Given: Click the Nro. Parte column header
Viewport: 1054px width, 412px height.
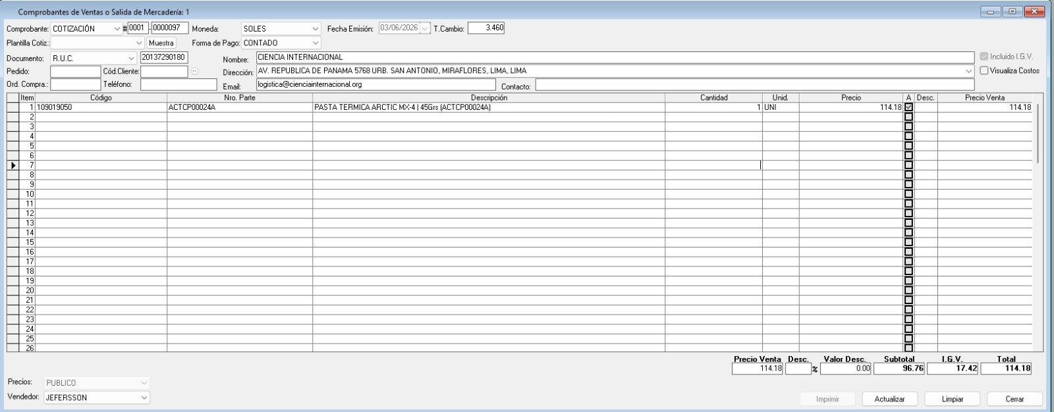Looking at the screenshot, I should point(240,97).
